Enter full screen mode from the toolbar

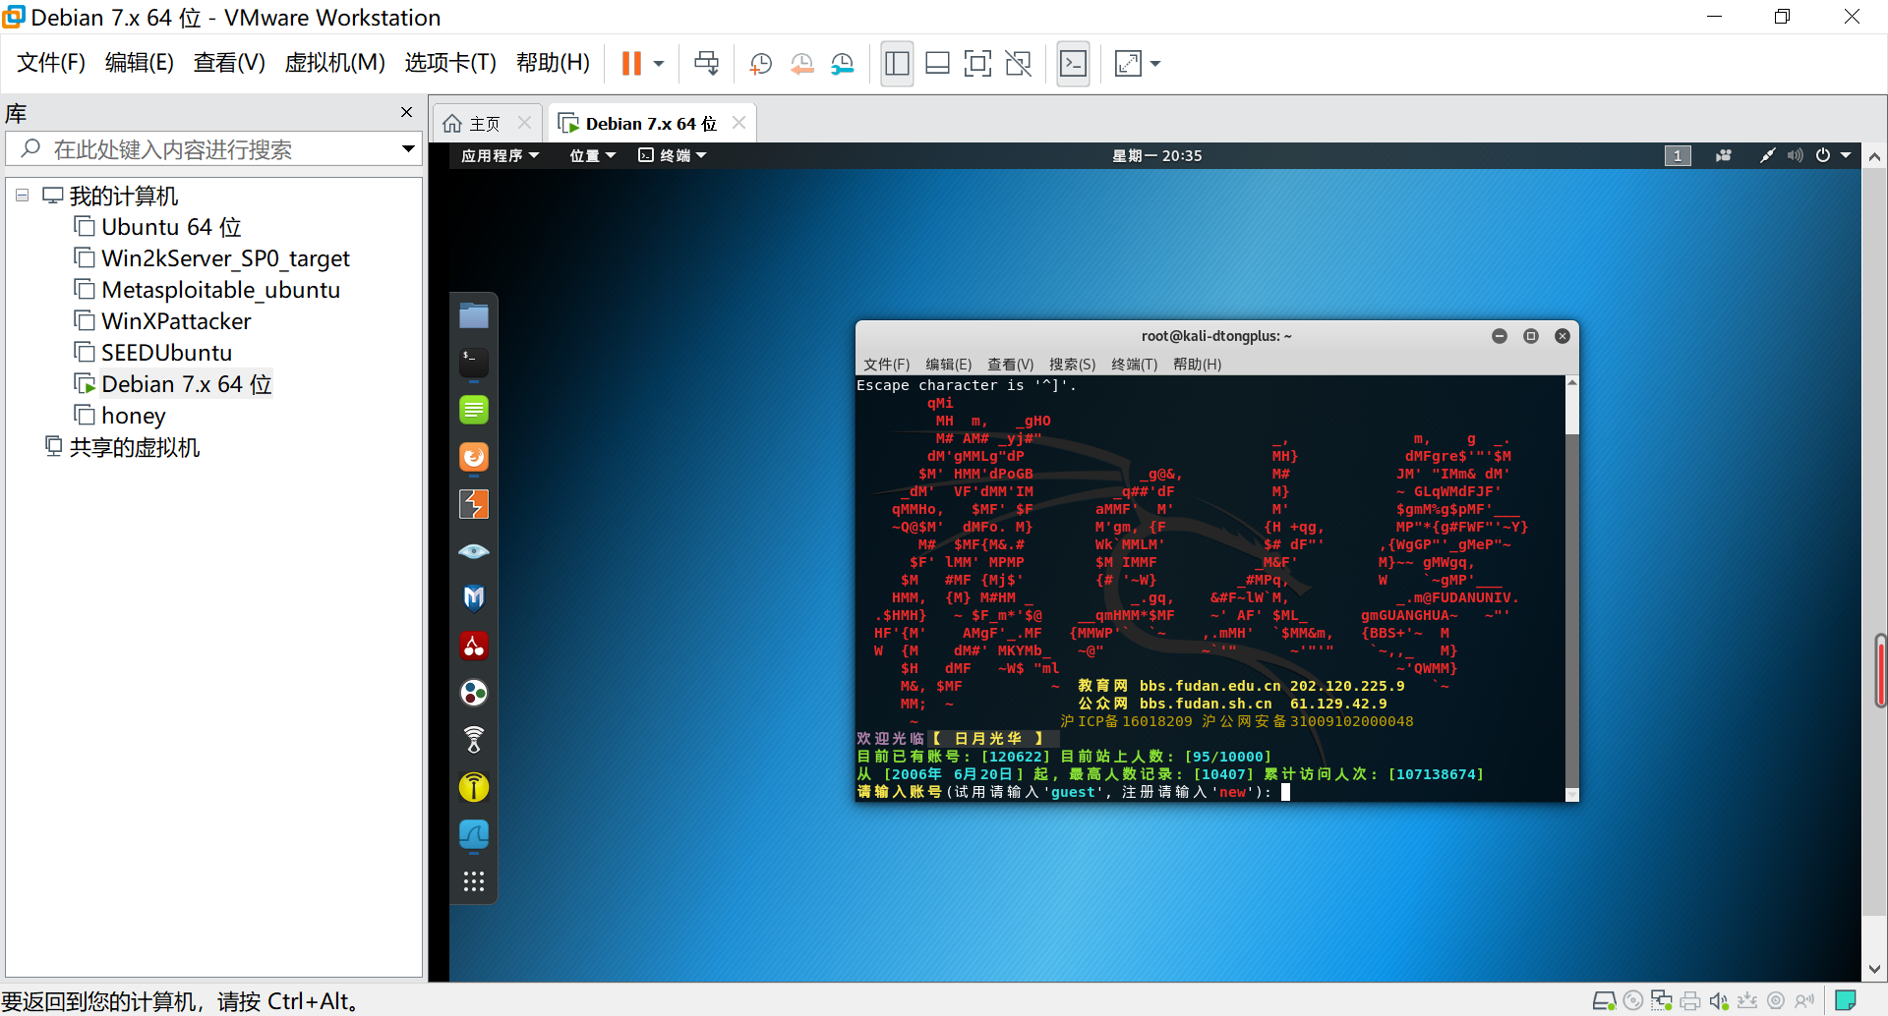click(977, 64)
